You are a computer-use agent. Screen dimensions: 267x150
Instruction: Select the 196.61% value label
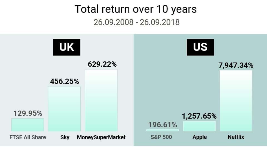[163, 125]
